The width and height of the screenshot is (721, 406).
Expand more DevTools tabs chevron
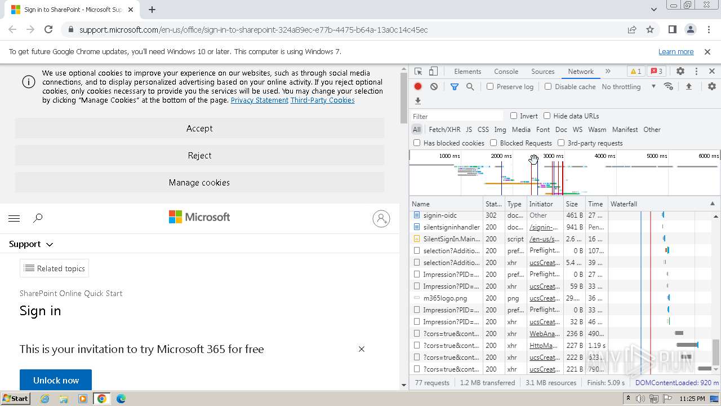(x=608, y=72)
